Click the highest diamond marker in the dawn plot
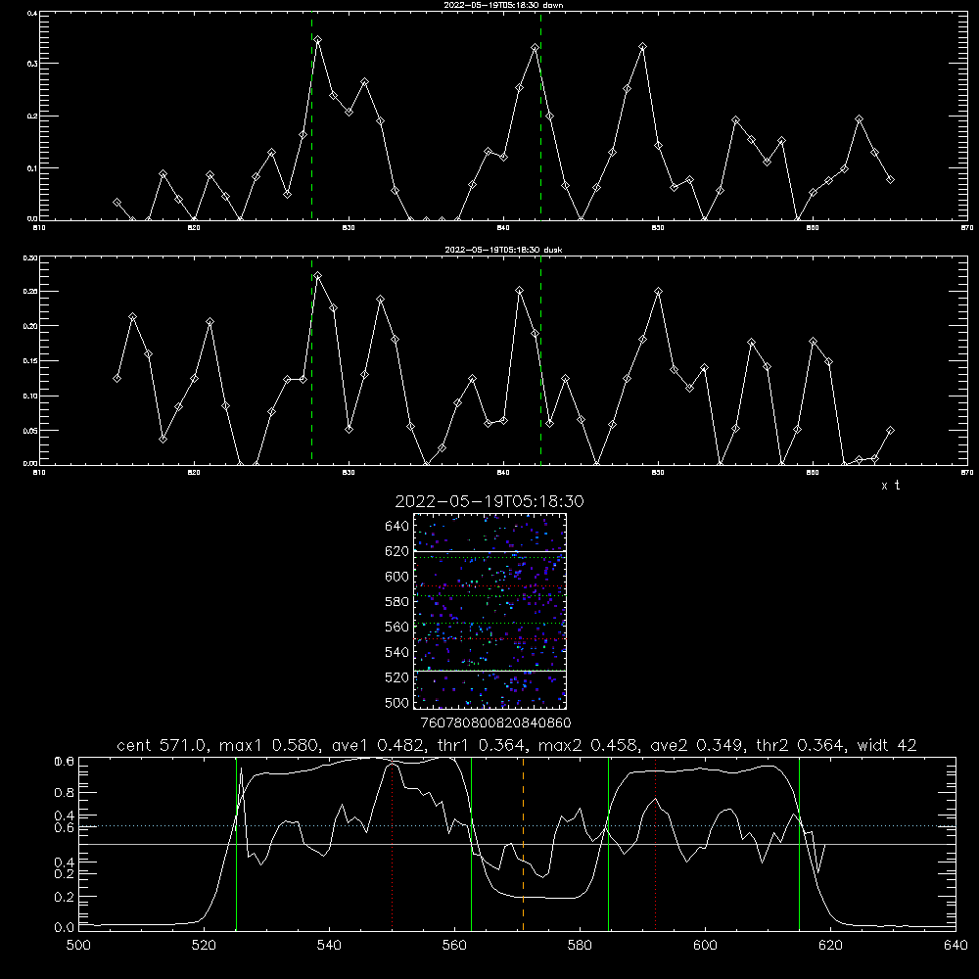 click(318, 40)
